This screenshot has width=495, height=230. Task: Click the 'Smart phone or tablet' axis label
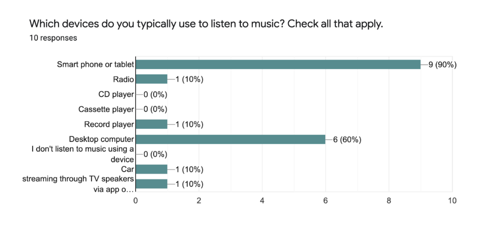tap(95, 64)
